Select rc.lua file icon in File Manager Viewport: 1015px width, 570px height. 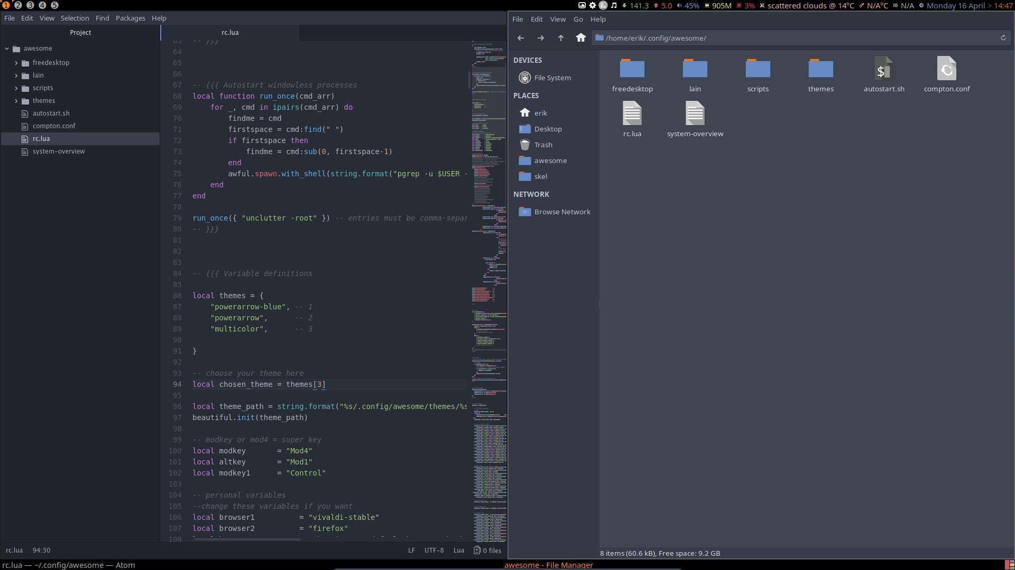(632, 113)
